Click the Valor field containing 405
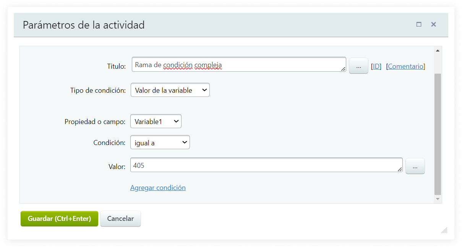This screenshot has height=248, width=462. click(x=264, y=165)
